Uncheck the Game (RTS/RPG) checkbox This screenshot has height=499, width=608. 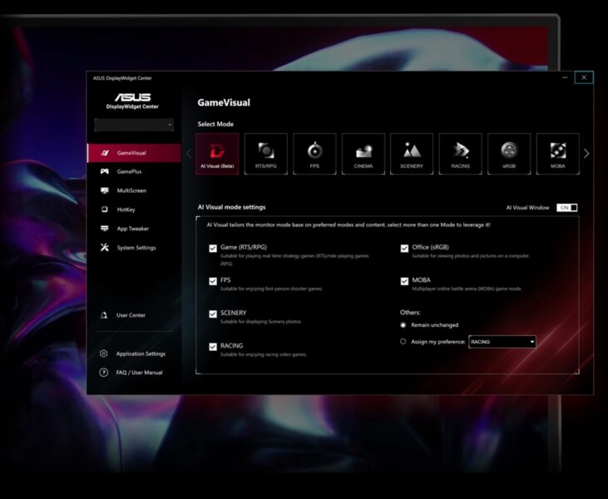[213, 248]
